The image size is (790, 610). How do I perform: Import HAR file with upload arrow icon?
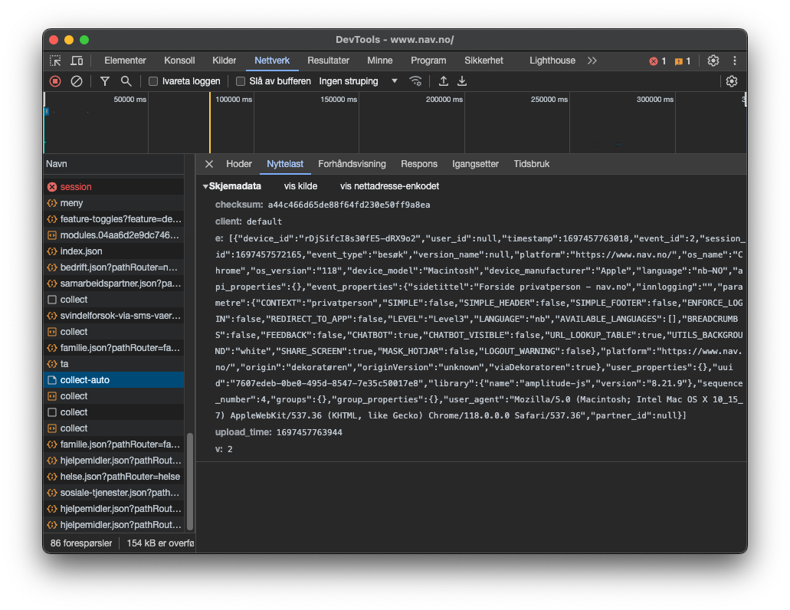click(444, 81)
